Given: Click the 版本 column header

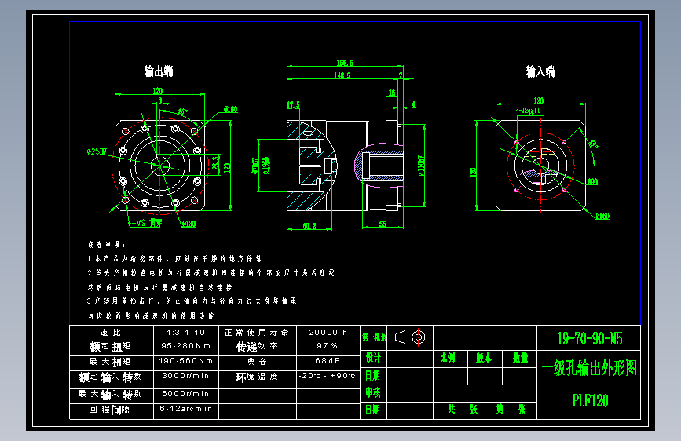Looking at the screenshot, I should 483,358.
